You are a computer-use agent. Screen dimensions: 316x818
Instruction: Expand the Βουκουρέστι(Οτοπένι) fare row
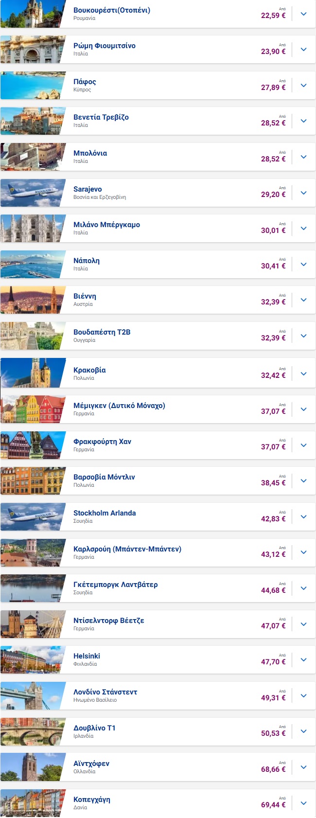(x=304, y=14)
